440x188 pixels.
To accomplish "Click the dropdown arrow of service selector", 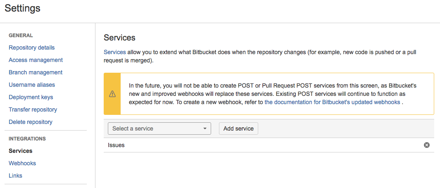I will click(205, 129).
